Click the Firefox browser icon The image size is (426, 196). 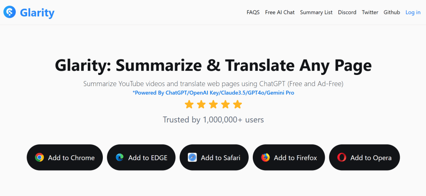[265, 158]
